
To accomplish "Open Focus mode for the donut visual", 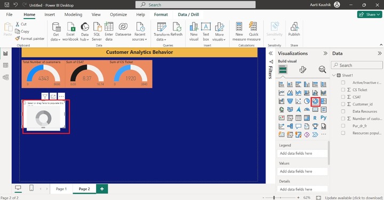I will 53,97.
